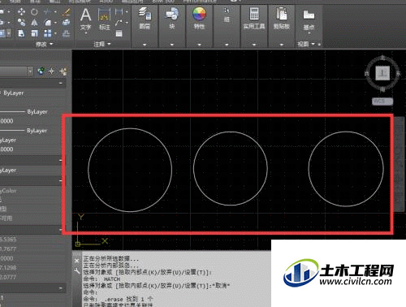Image resolution: width=406 pixels, height=307 pixels.
Task: Insert a table from annotation panel
Action: (x=119, y=33)
